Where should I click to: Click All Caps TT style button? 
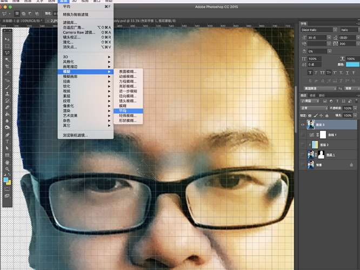tap(322, 73)
